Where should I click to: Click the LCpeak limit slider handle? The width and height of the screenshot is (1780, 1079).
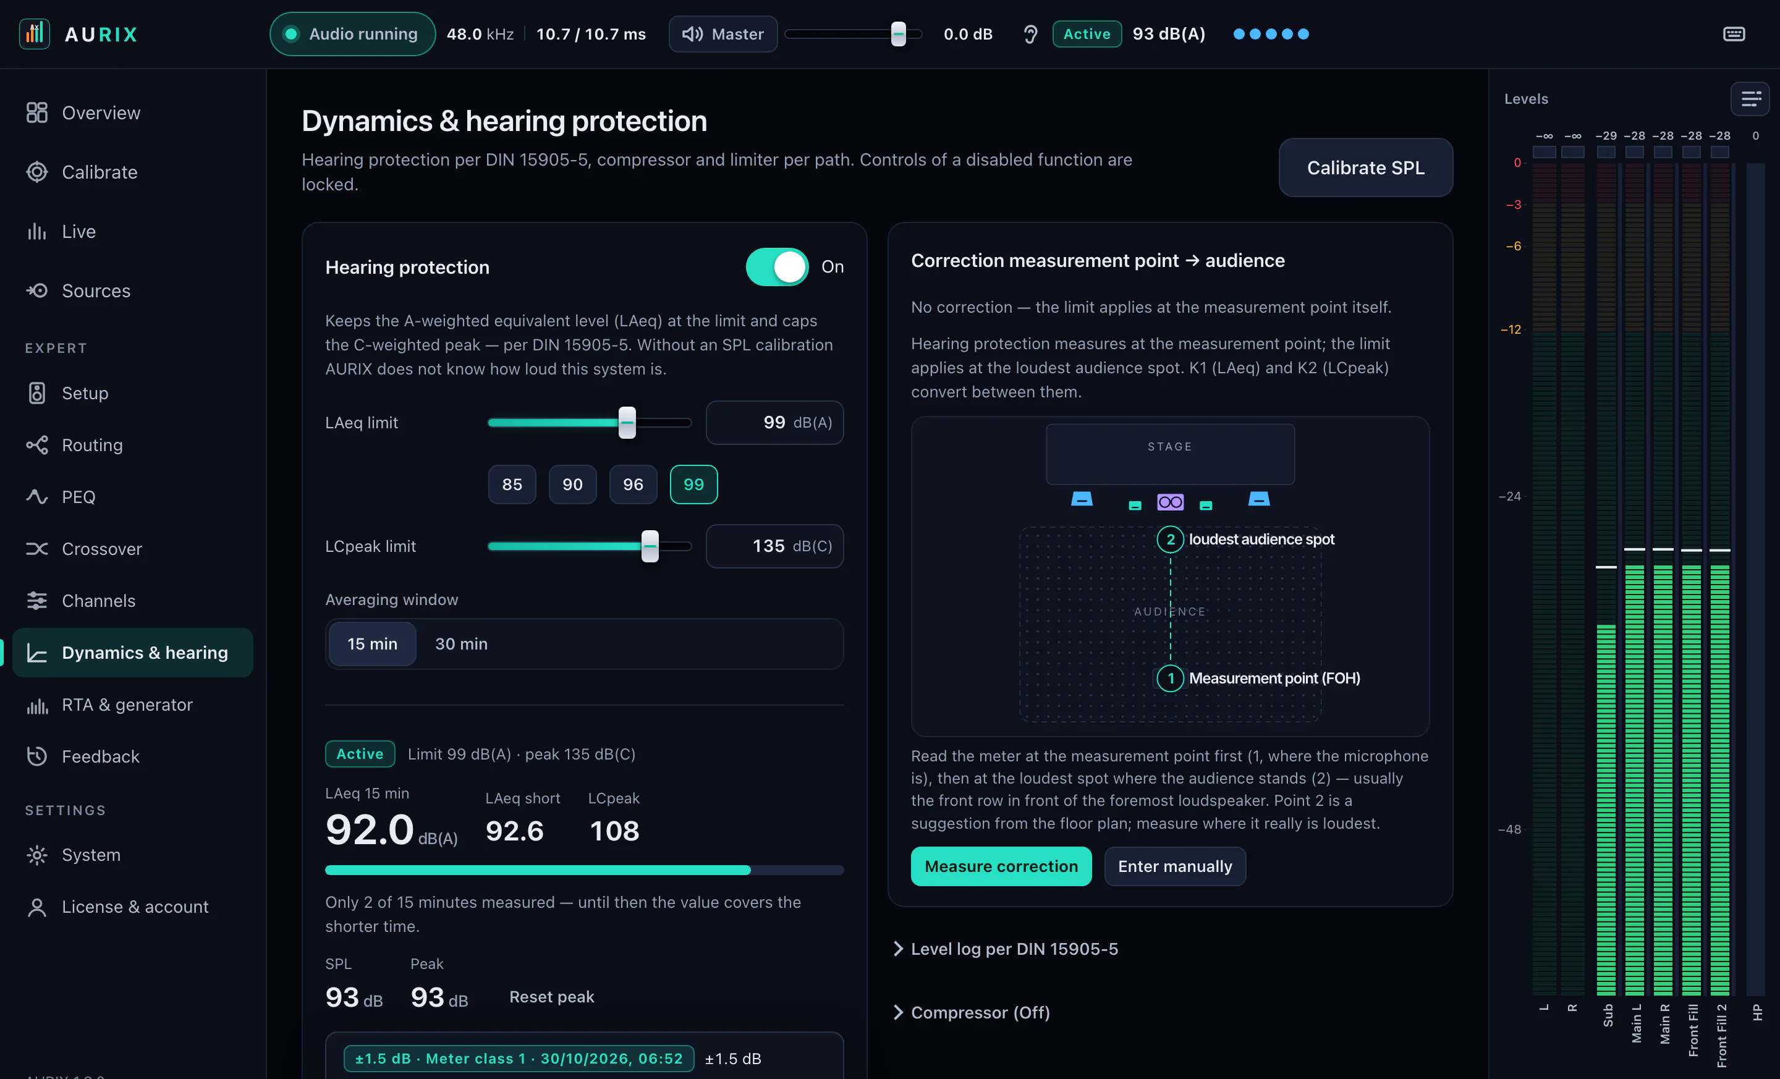click(x=650, y=546)
